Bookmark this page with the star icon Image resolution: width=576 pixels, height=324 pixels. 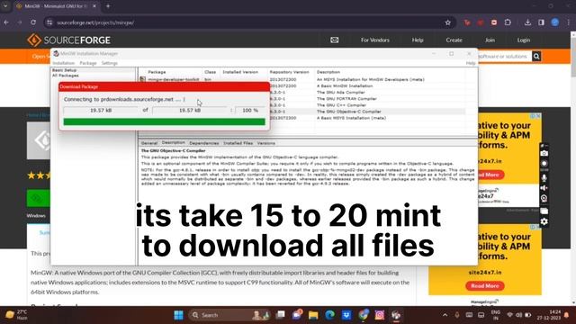pyautogui.click(x=448, y=22)
